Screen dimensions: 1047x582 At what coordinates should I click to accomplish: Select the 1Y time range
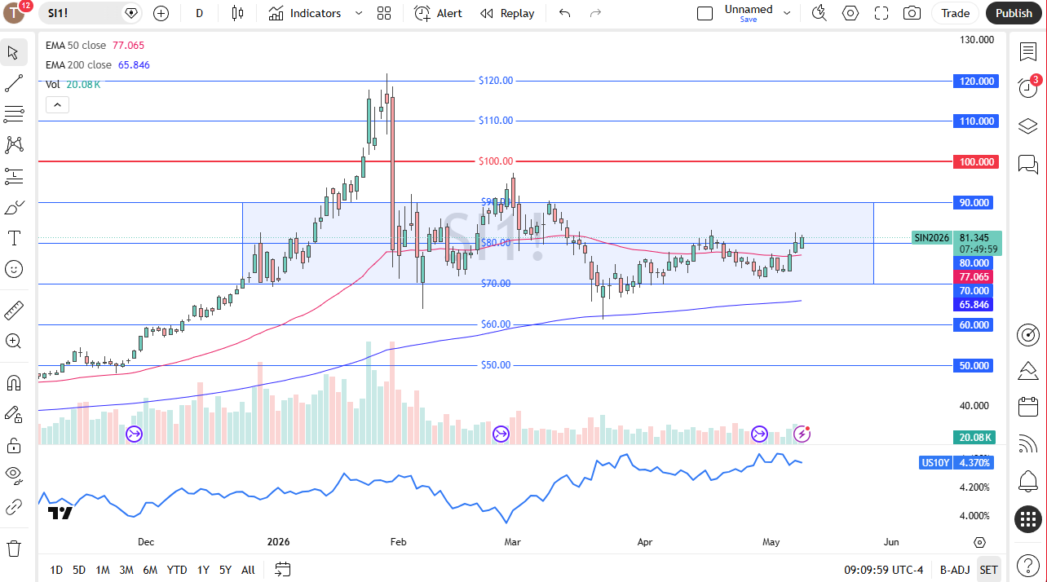203,570
